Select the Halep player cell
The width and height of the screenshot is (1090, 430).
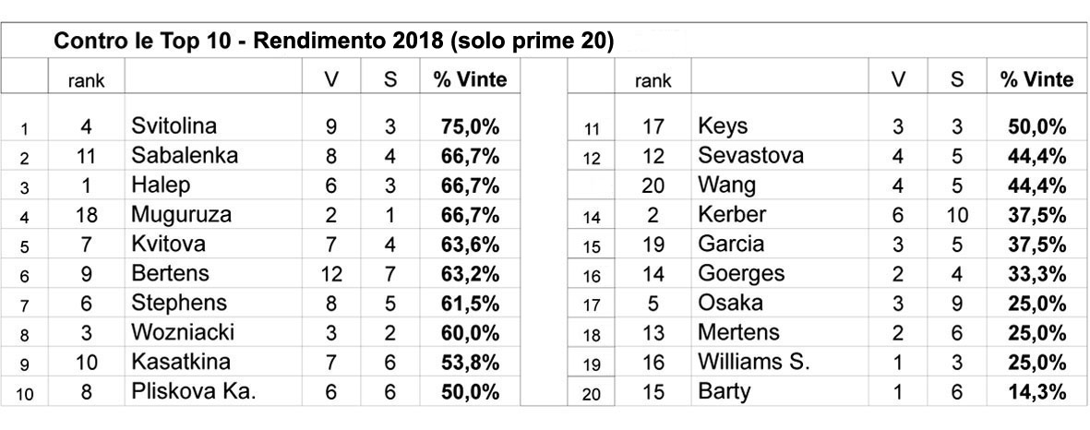click(161, 185)
